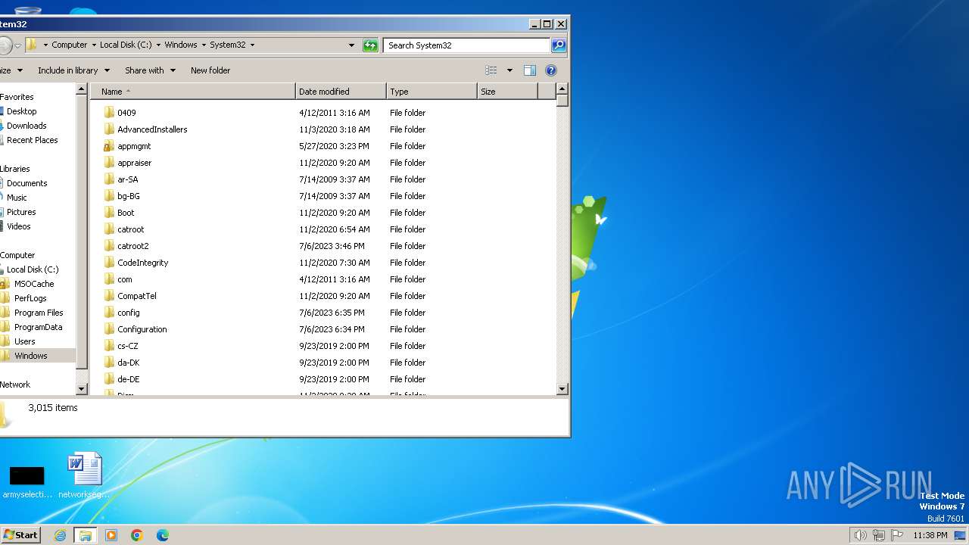969x545 pixels.
Task: Launch Windows Media Player from taskbar
Action: (111, 535)
